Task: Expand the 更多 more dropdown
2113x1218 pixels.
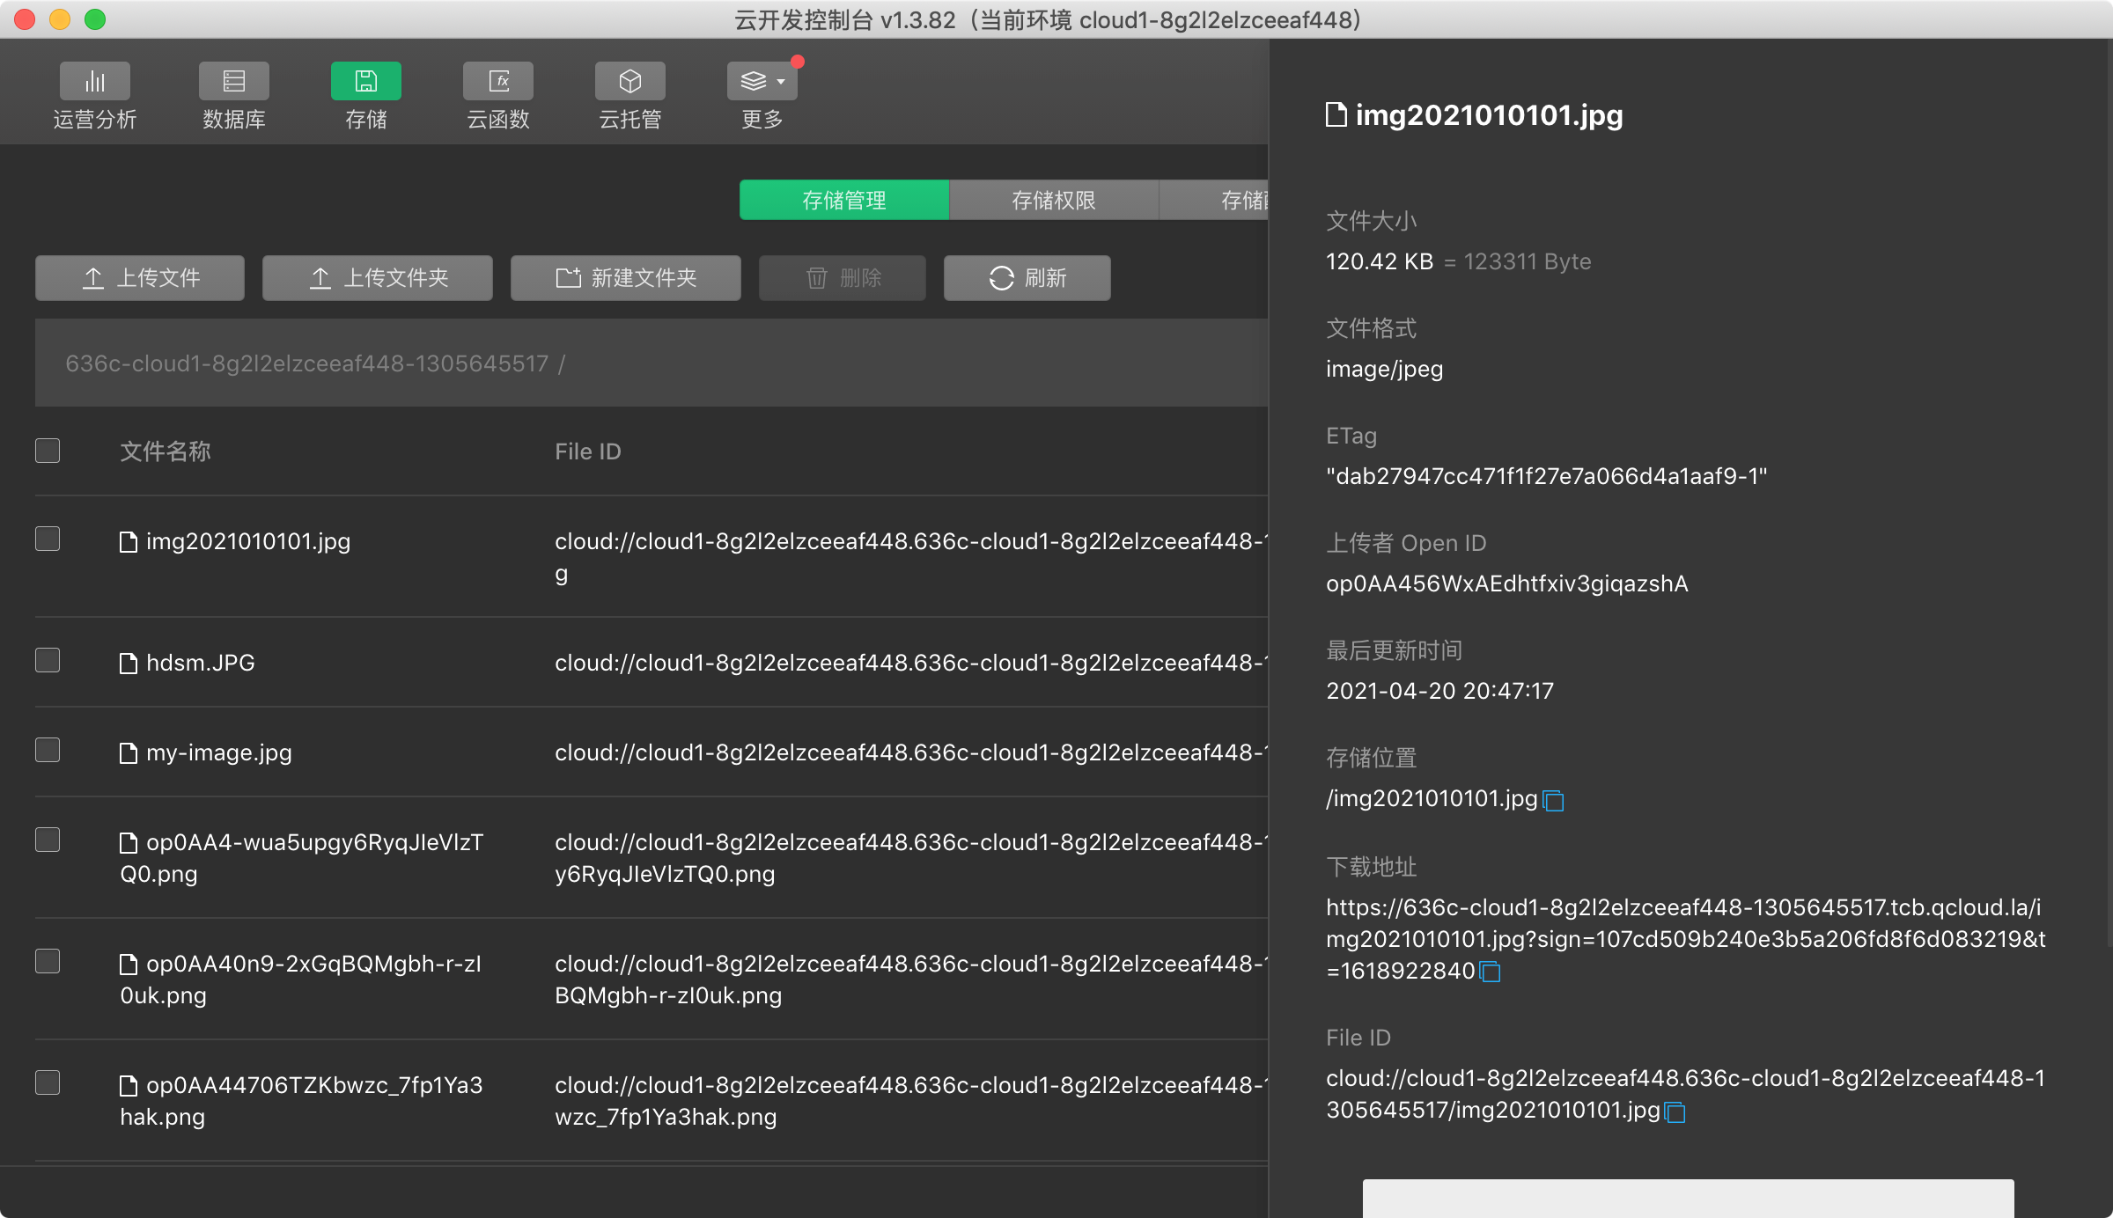Action: [762, 82]
